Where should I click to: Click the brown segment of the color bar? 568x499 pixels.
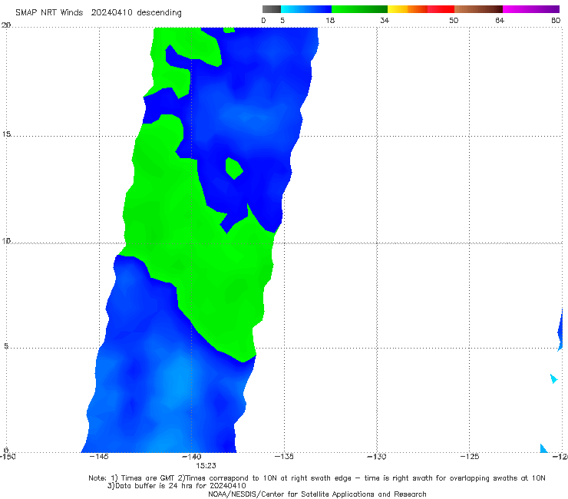478,9
